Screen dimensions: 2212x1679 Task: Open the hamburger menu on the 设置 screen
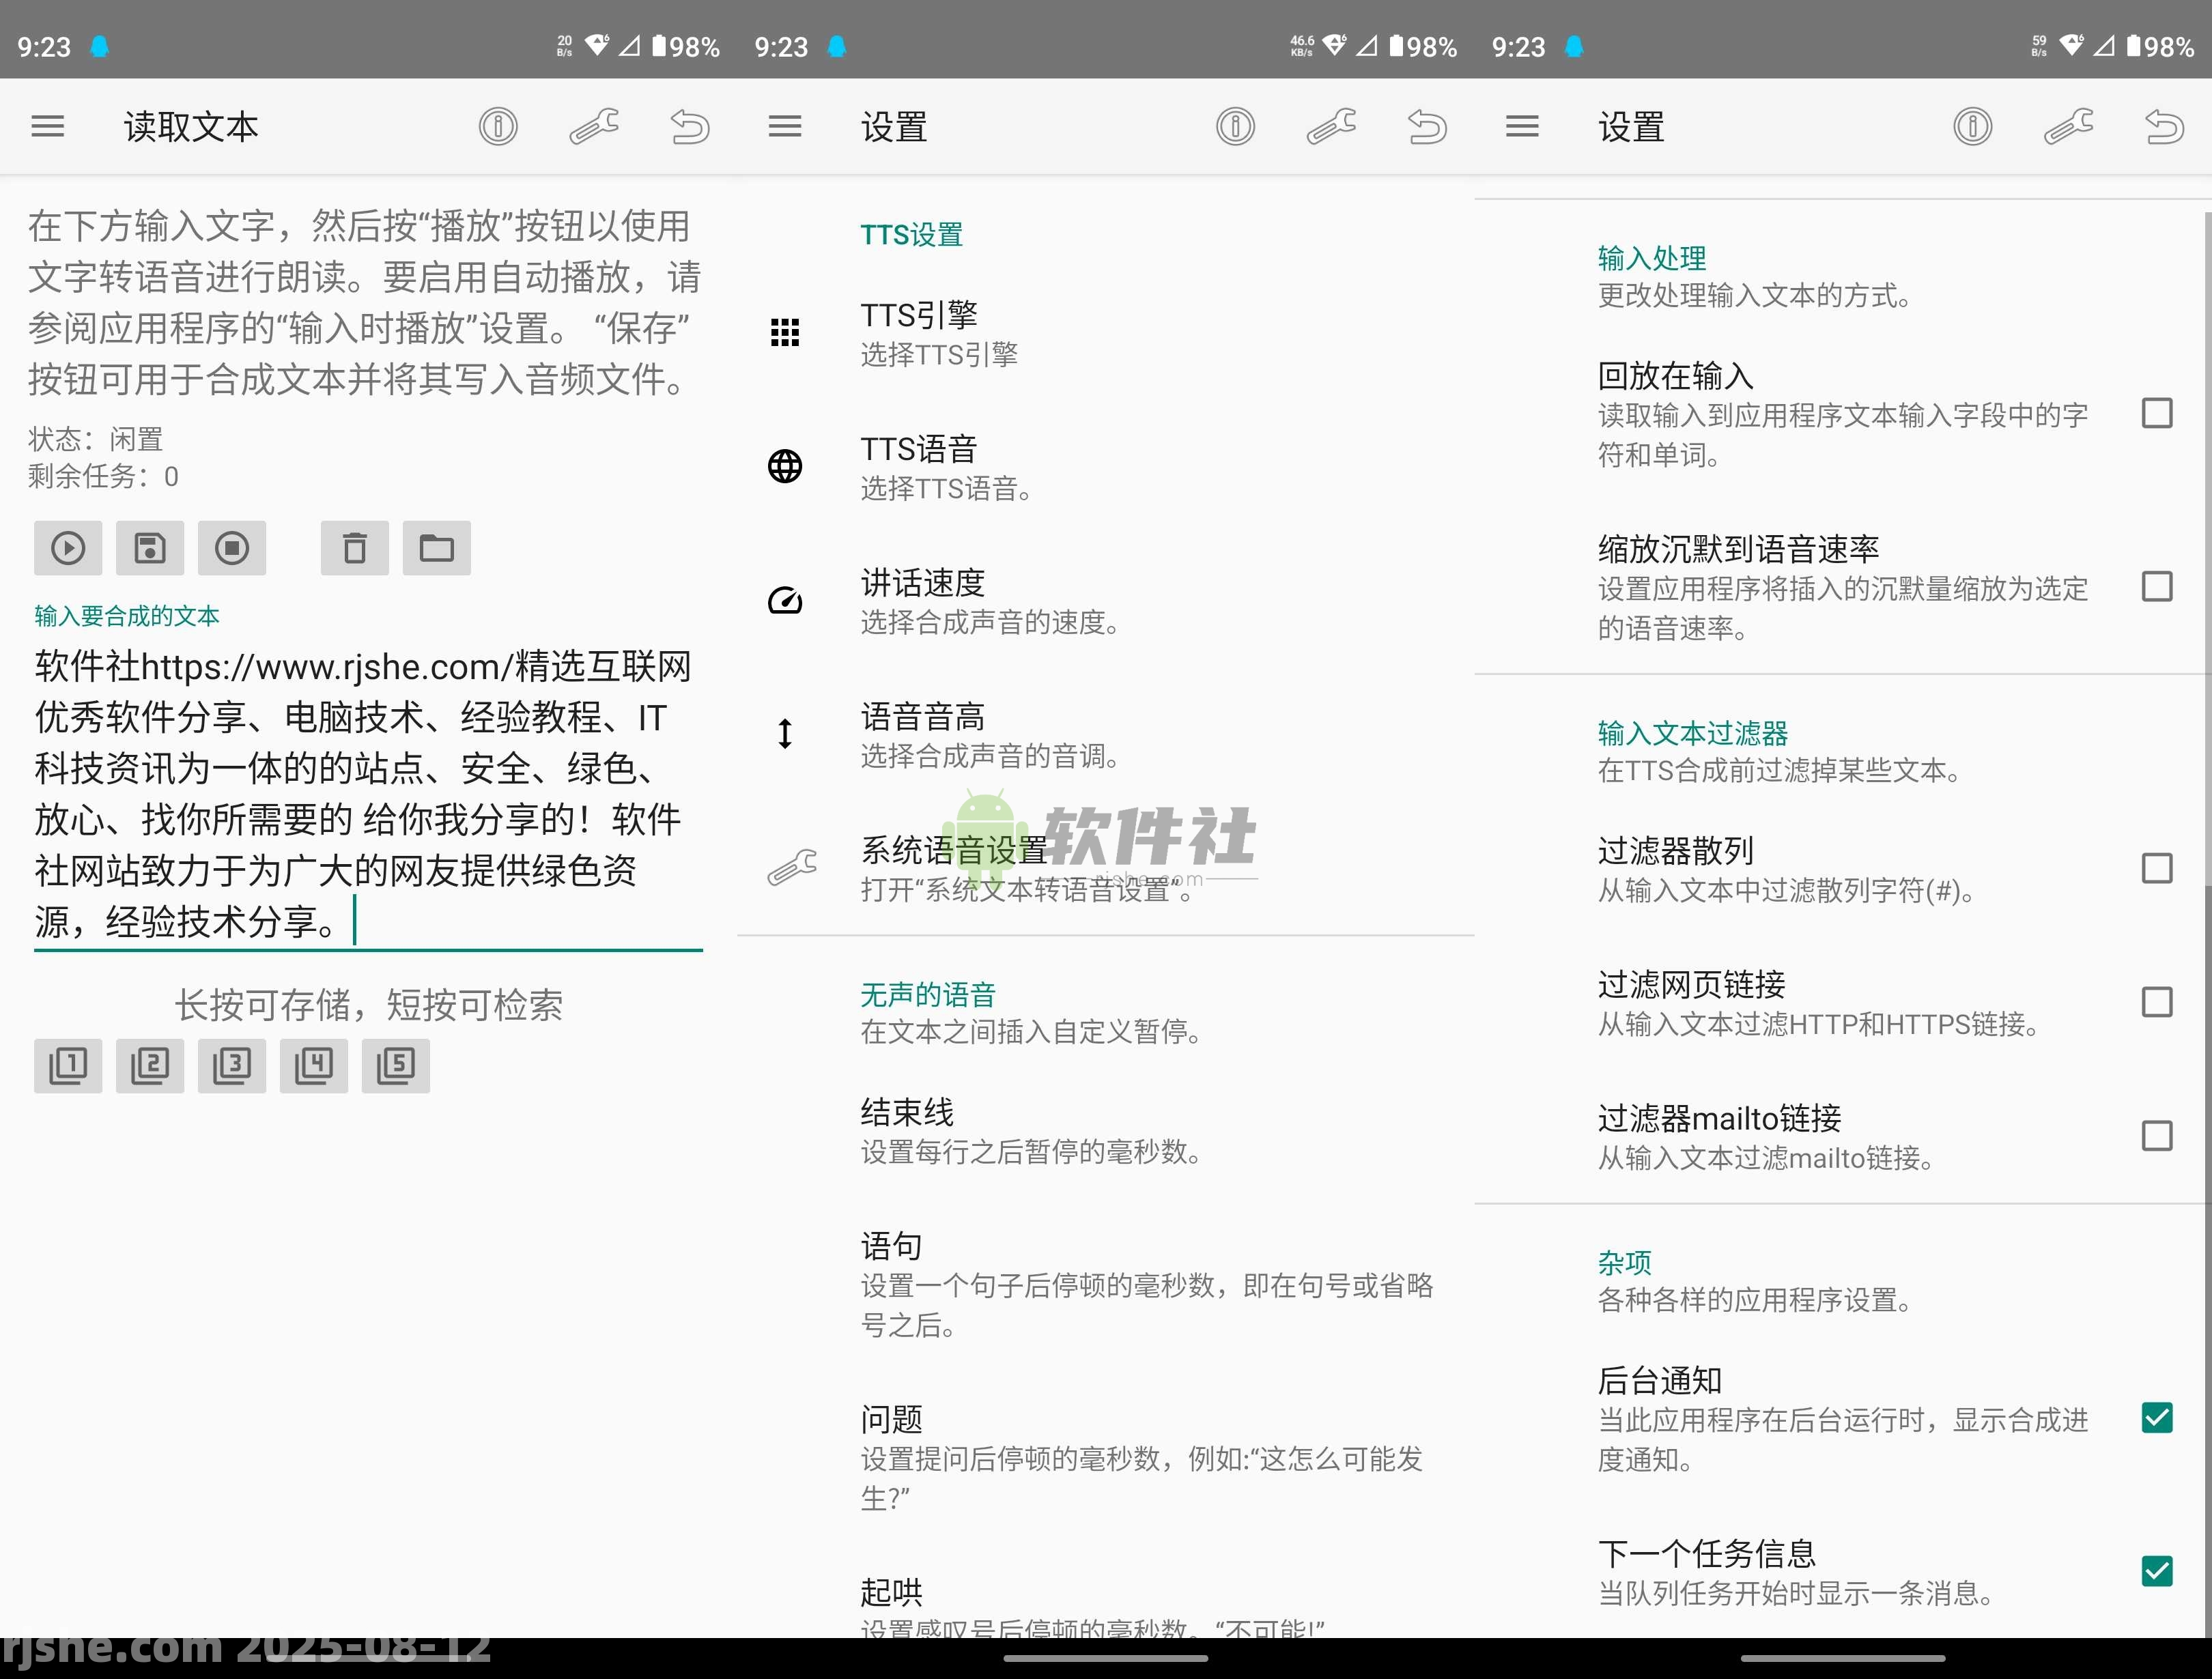click(784, 126)
